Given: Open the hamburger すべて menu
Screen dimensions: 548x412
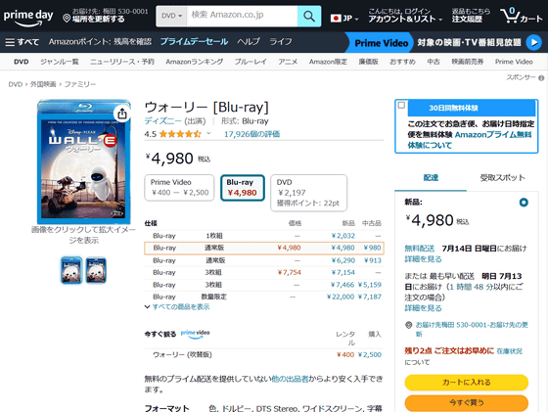Looking at the screenshot, I should 22,42.
